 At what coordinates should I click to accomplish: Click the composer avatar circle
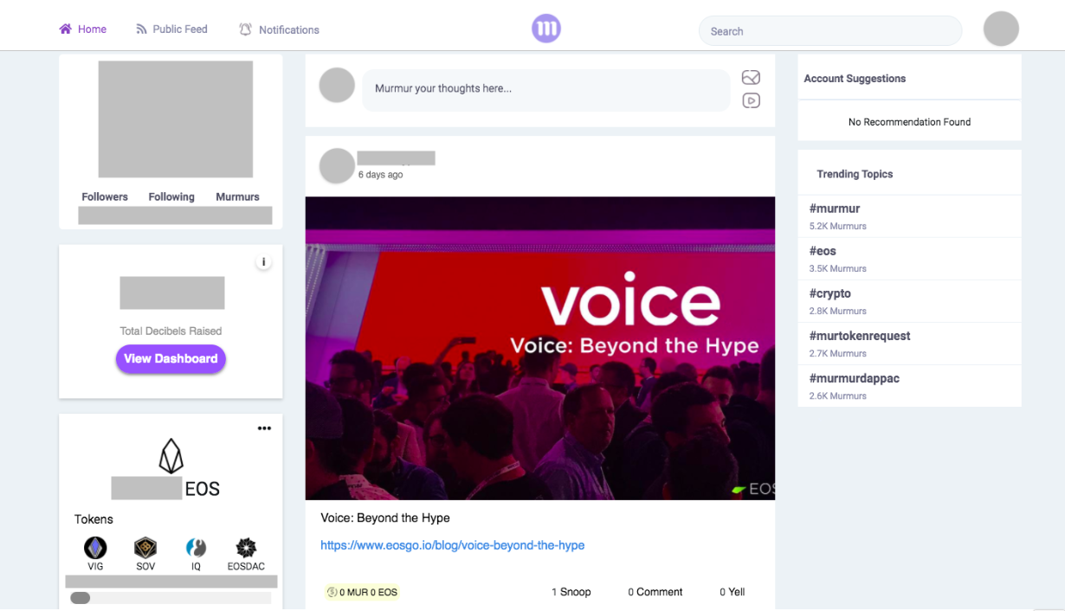337,85
